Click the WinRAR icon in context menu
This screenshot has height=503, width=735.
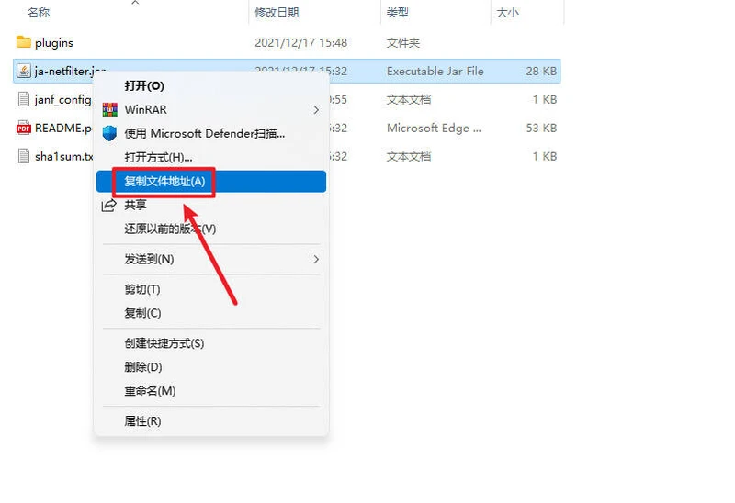[x=109, y=109]
